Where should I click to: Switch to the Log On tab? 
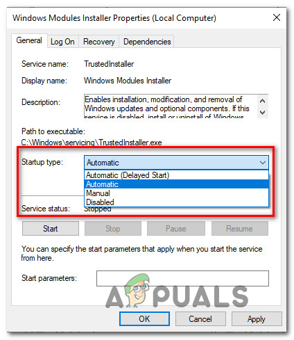point(62,42)
